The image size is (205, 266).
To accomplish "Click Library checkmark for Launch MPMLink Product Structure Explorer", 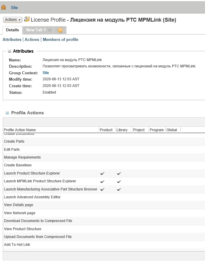I will pyautogui.click(x=119, y=181).
